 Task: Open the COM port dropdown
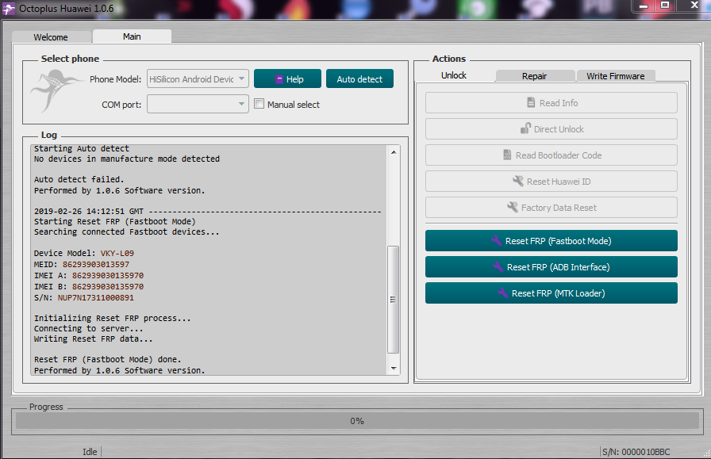tap(198, 104)
